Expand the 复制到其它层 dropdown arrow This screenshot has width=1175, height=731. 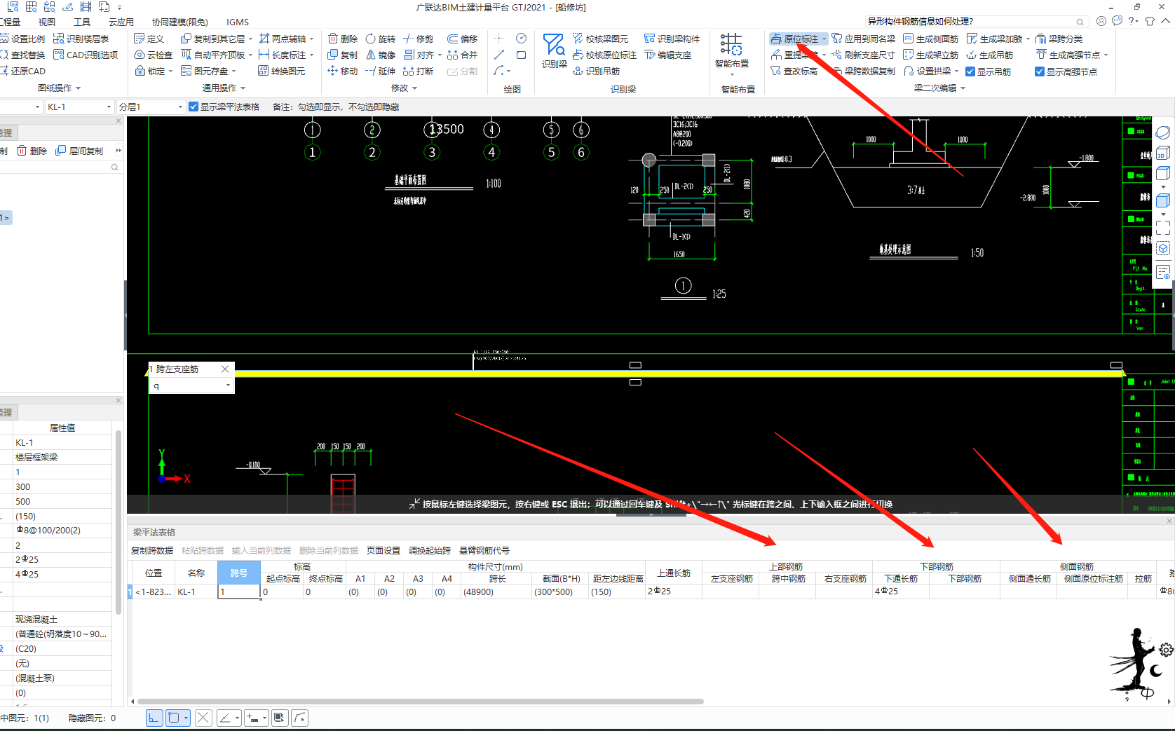tap(250, 39)
